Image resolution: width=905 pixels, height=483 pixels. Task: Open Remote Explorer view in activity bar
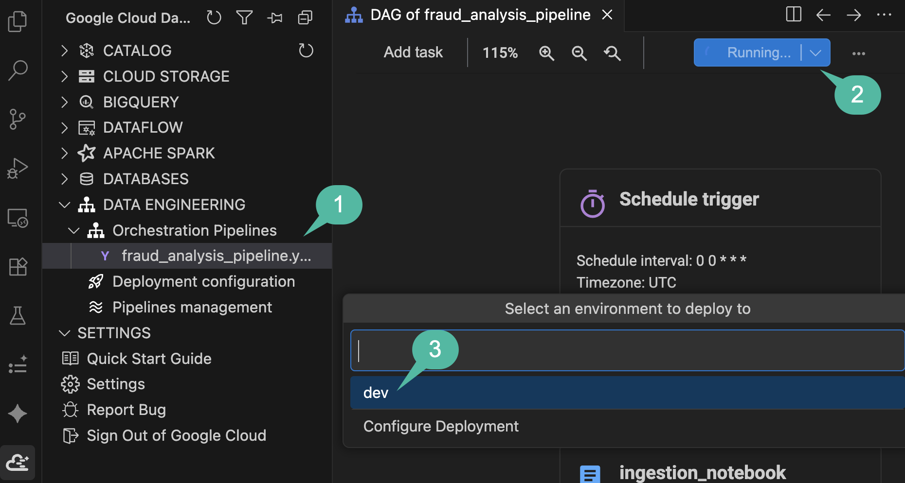click(18, 218)
